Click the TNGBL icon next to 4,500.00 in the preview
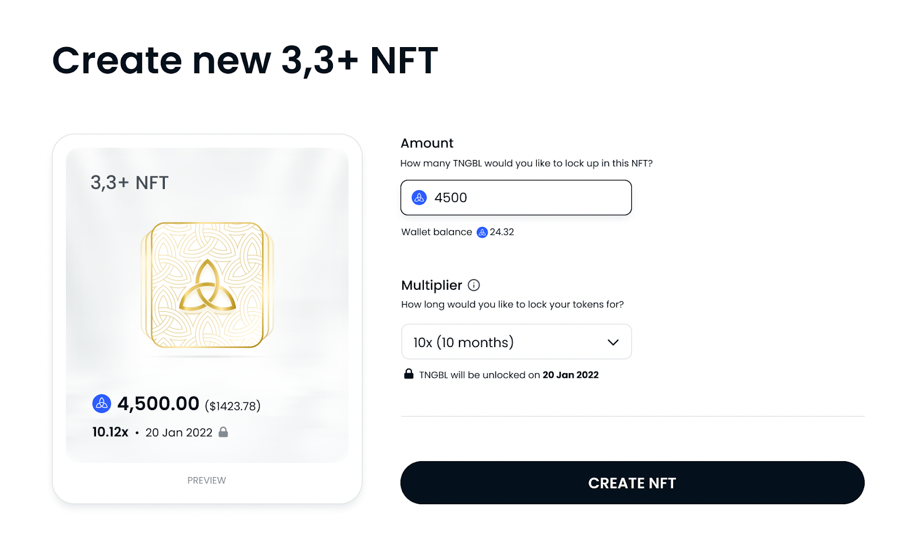The image size is (909, 557). 102,403
